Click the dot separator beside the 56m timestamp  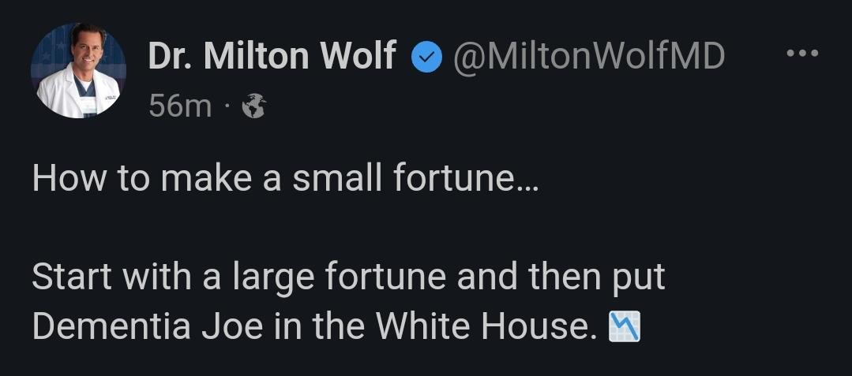(x=226, y=107)
